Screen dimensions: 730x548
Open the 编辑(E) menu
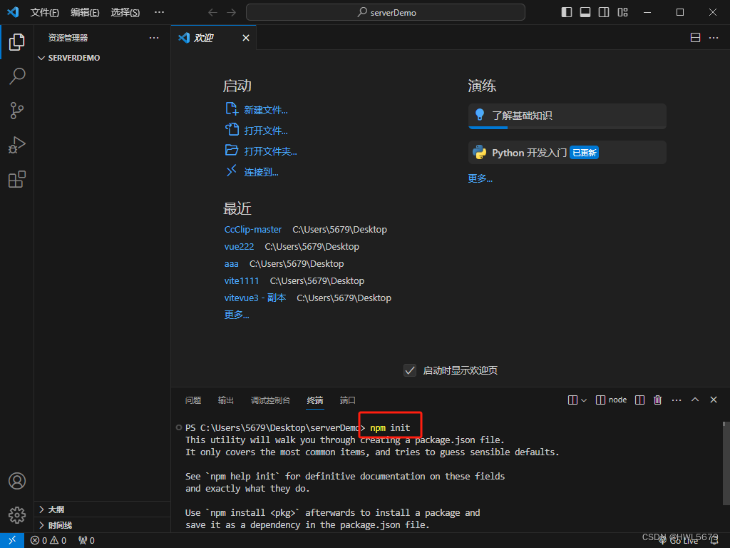85,13
